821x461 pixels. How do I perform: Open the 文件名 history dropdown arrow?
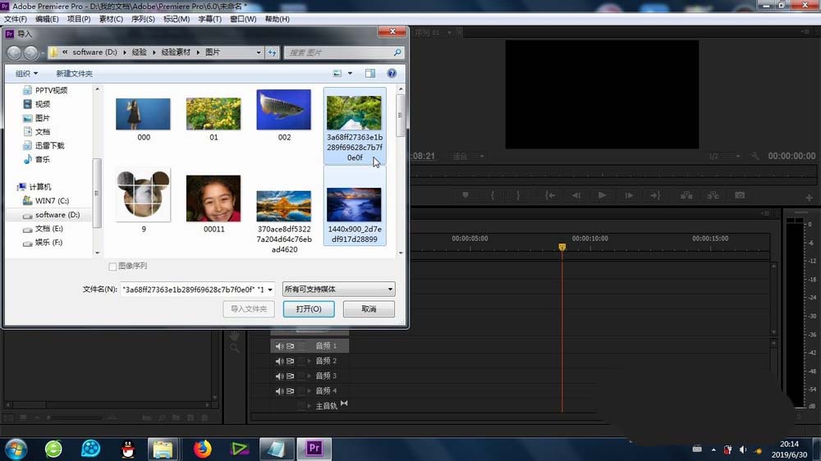click(x=270, y=290)
